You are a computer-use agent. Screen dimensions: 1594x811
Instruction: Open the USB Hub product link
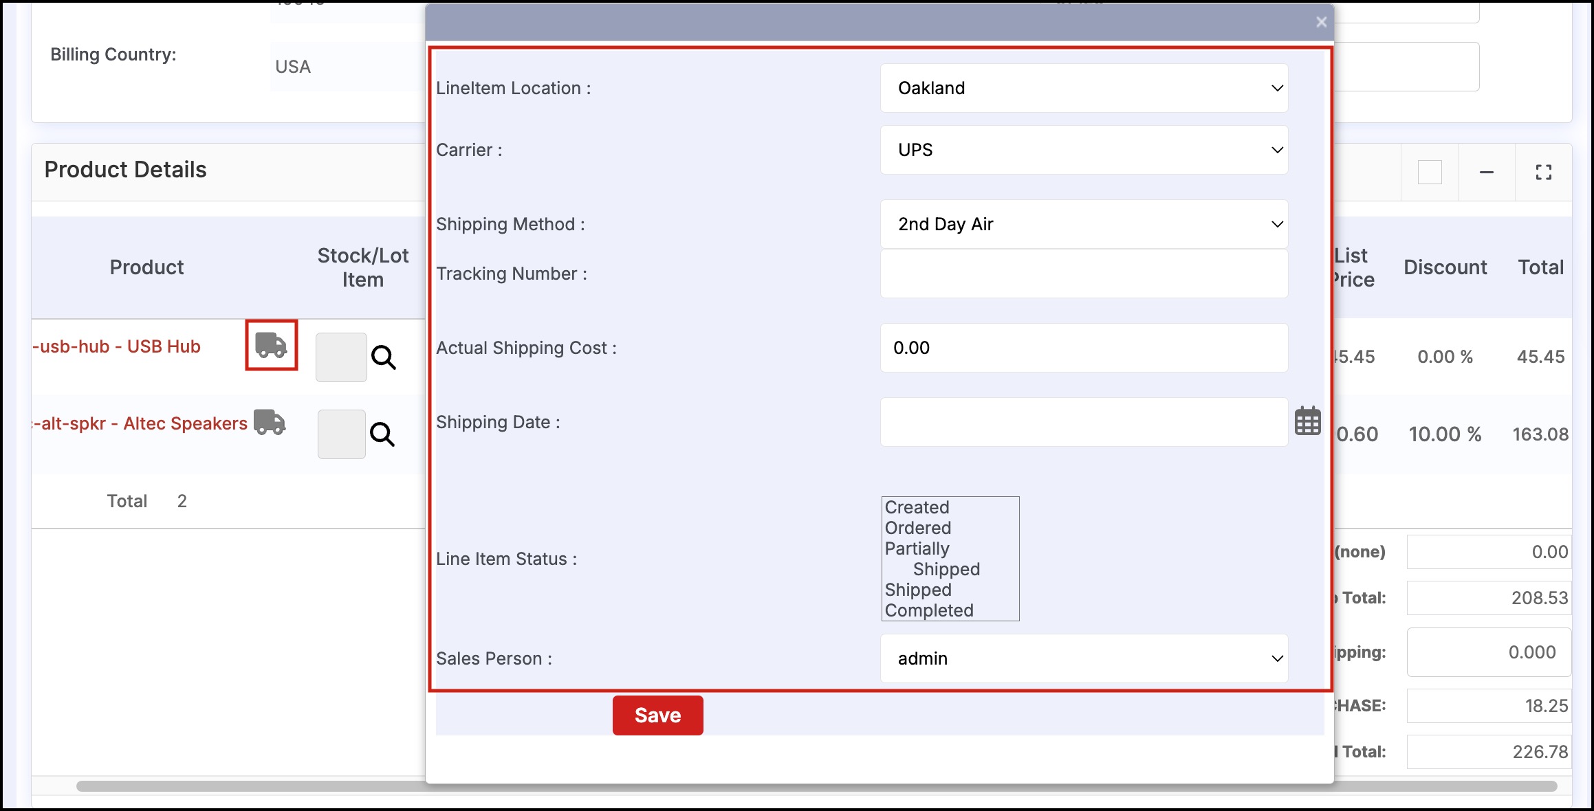(118, 346)
